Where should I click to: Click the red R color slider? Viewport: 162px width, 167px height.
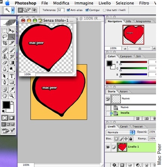(134, 62)
